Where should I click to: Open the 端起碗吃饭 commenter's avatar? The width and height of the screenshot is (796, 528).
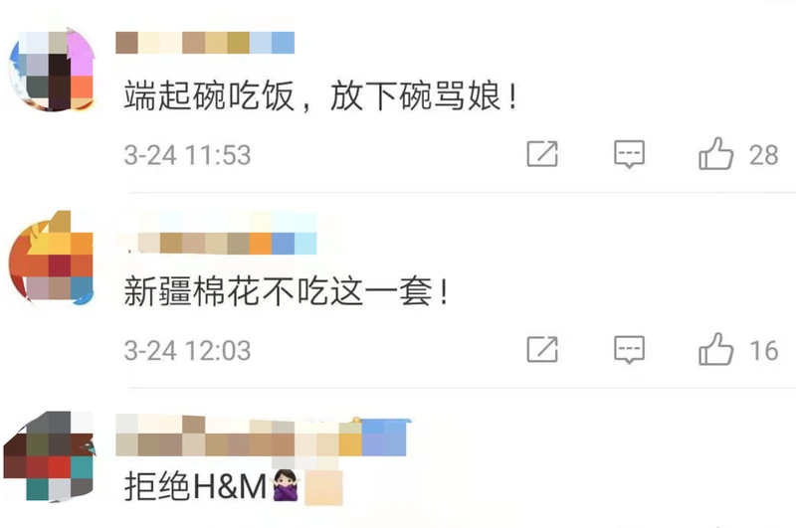[52, 70]
